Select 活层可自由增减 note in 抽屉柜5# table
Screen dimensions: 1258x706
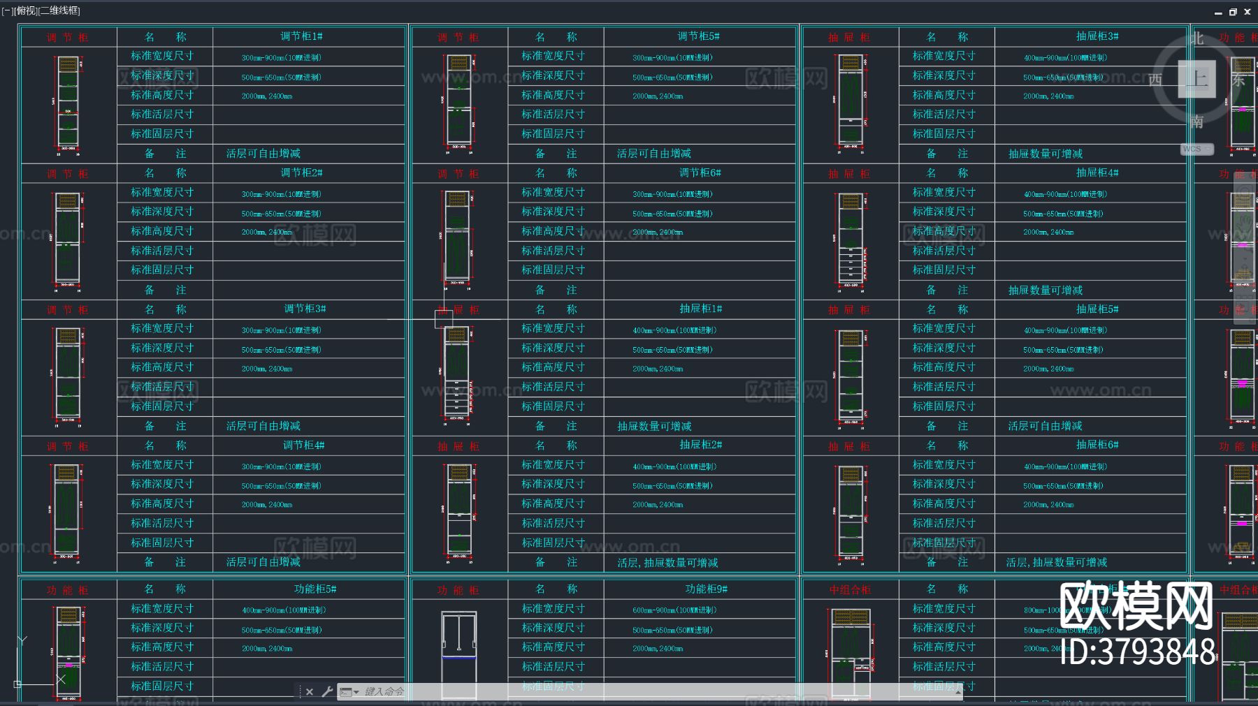click(x=1046, y=426)
